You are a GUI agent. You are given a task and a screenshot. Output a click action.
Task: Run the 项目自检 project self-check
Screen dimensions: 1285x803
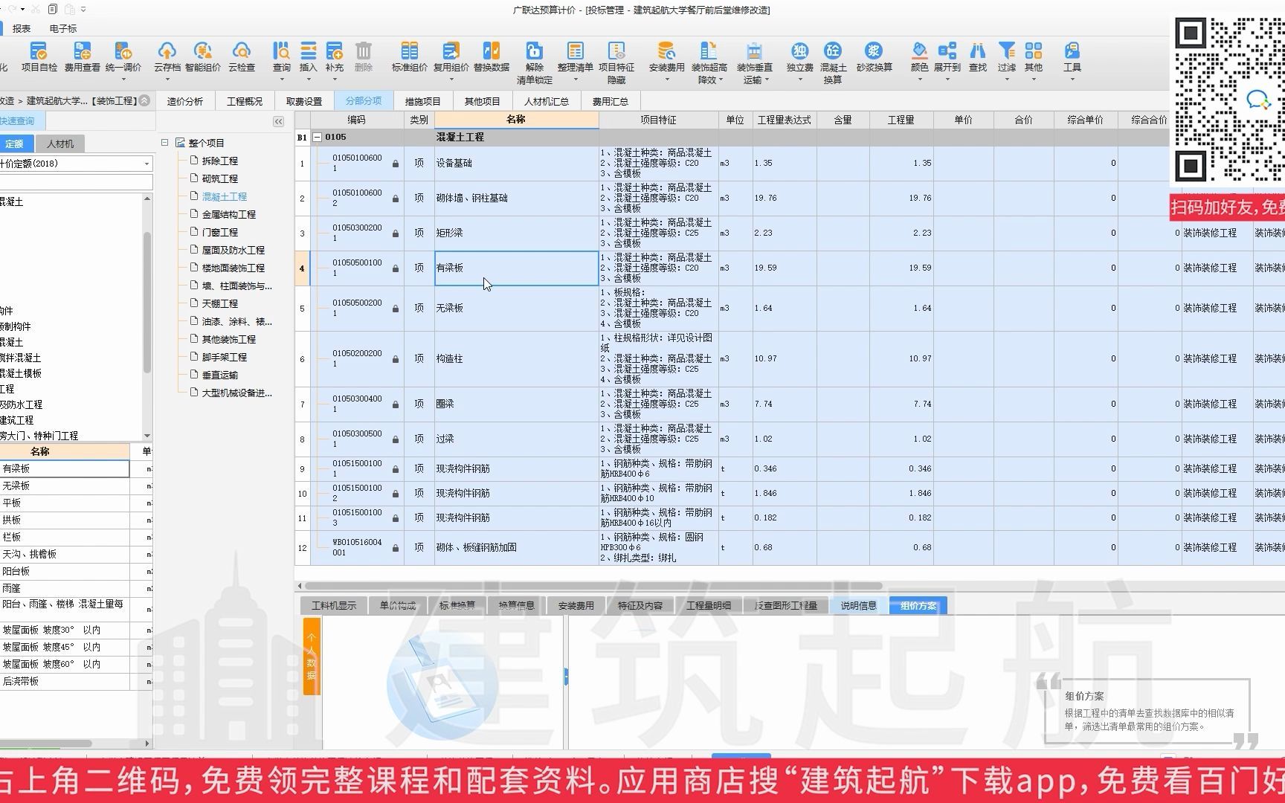(x=39, y=57)
